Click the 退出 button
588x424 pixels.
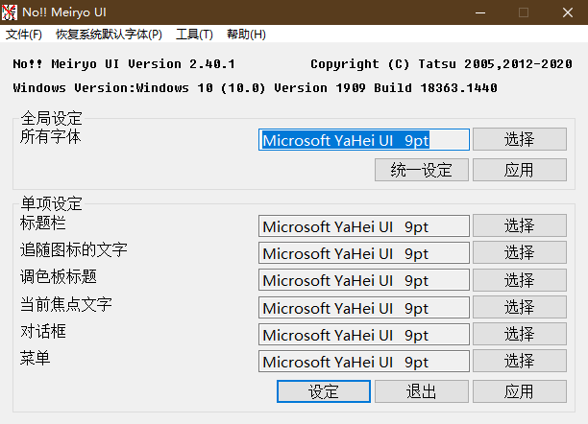(422, 391)
